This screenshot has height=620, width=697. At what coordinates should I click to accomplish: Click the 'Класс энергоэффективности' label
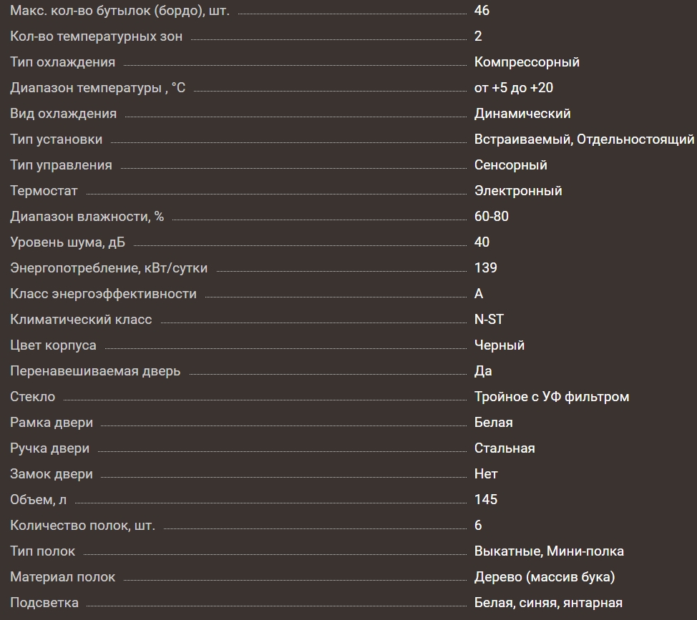click(x=103, y=294)
